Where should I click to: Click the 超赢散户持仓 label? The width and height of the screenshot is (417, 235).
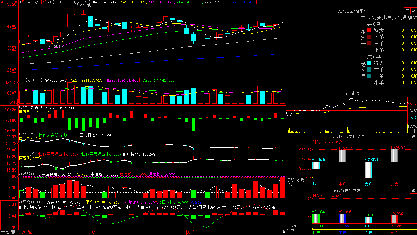[x=30, y=158]
